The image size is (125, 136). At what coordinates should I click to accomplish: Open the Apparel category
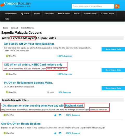37,14
